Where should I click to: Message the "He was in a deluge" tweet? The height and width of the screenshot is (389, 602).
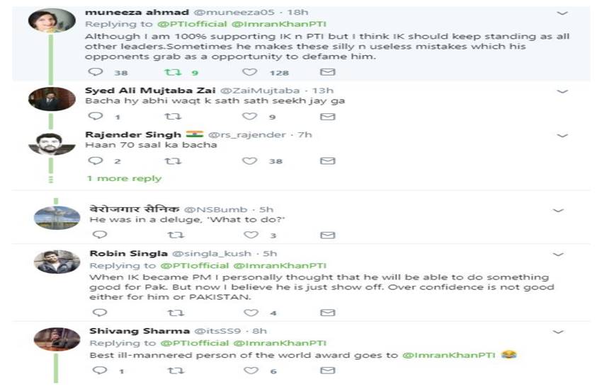click(327, 235)
